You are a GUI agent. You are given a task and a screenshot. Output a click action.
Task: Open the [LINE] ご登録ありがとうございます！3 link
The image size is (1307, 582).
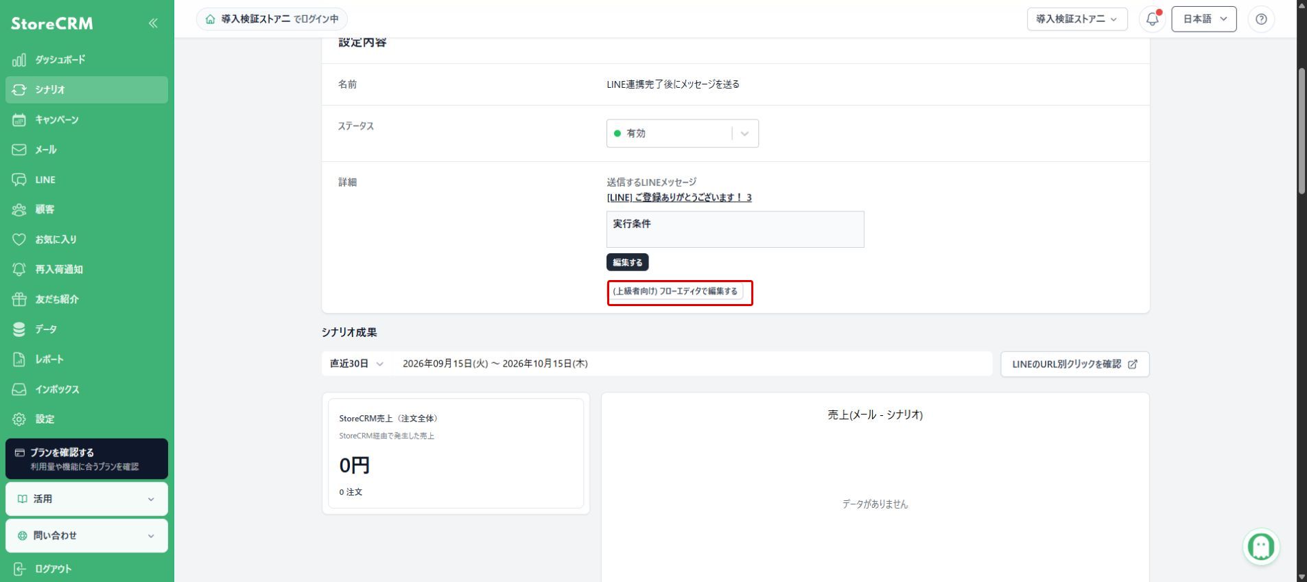click(x=679, y=198)
